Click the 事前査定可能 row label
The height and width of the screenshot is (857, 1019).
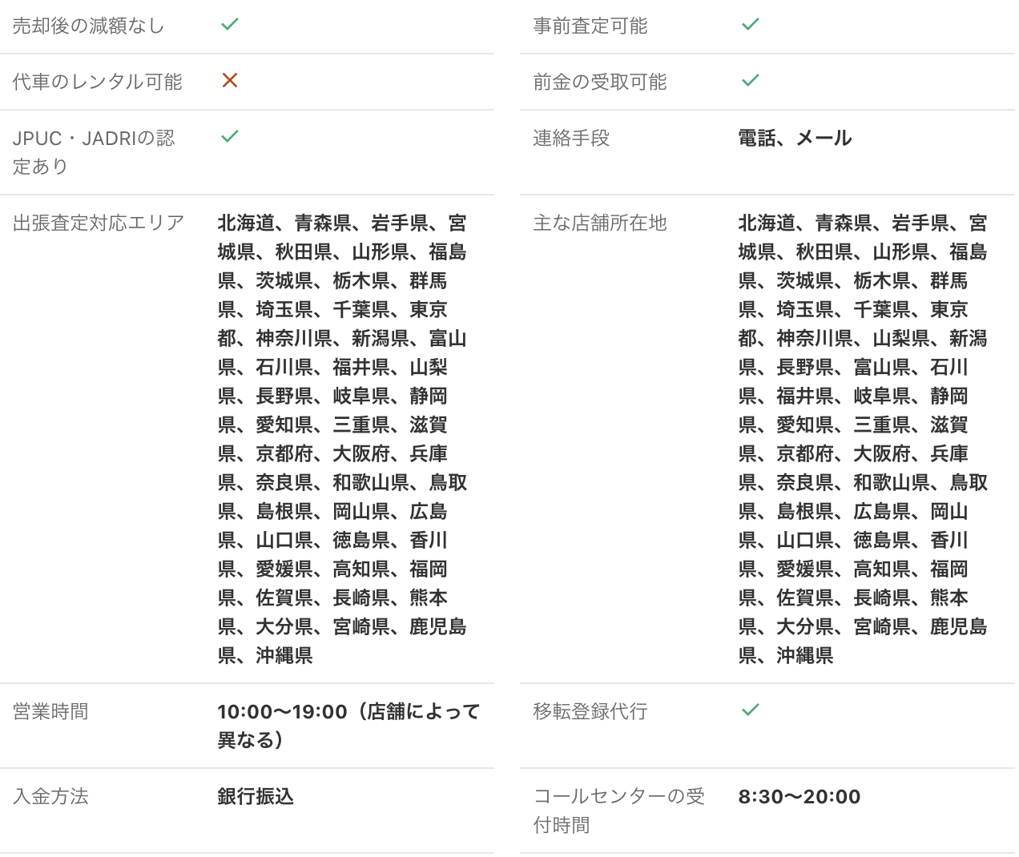click(x=590, y=26)
